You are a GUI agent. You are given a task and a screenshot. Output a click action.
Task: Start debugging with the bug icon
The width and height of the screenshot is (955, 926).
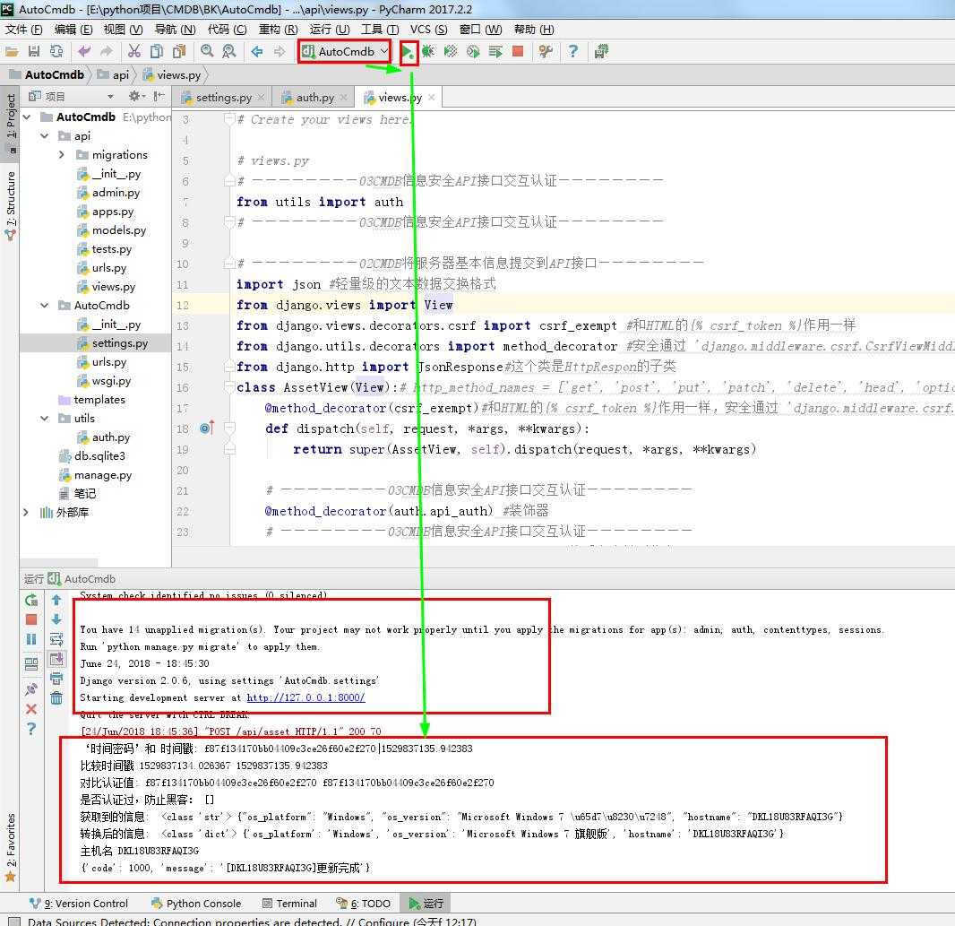(428, 52)
